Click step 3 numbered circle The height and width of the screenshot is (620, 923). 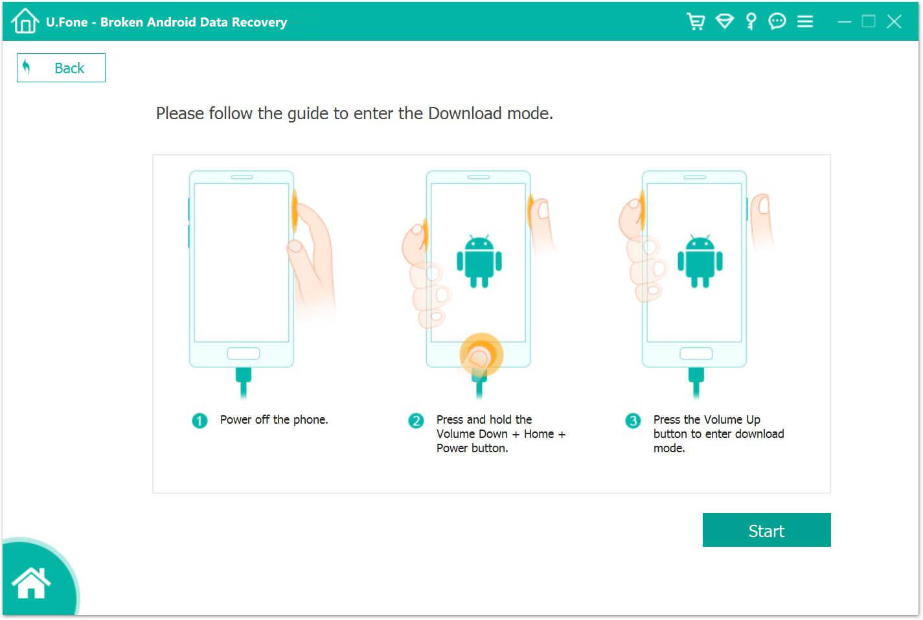(632, 420)
